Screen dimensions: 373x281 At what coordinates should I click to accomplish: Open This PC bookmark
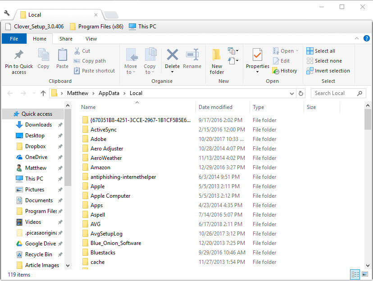pos(142,27)
